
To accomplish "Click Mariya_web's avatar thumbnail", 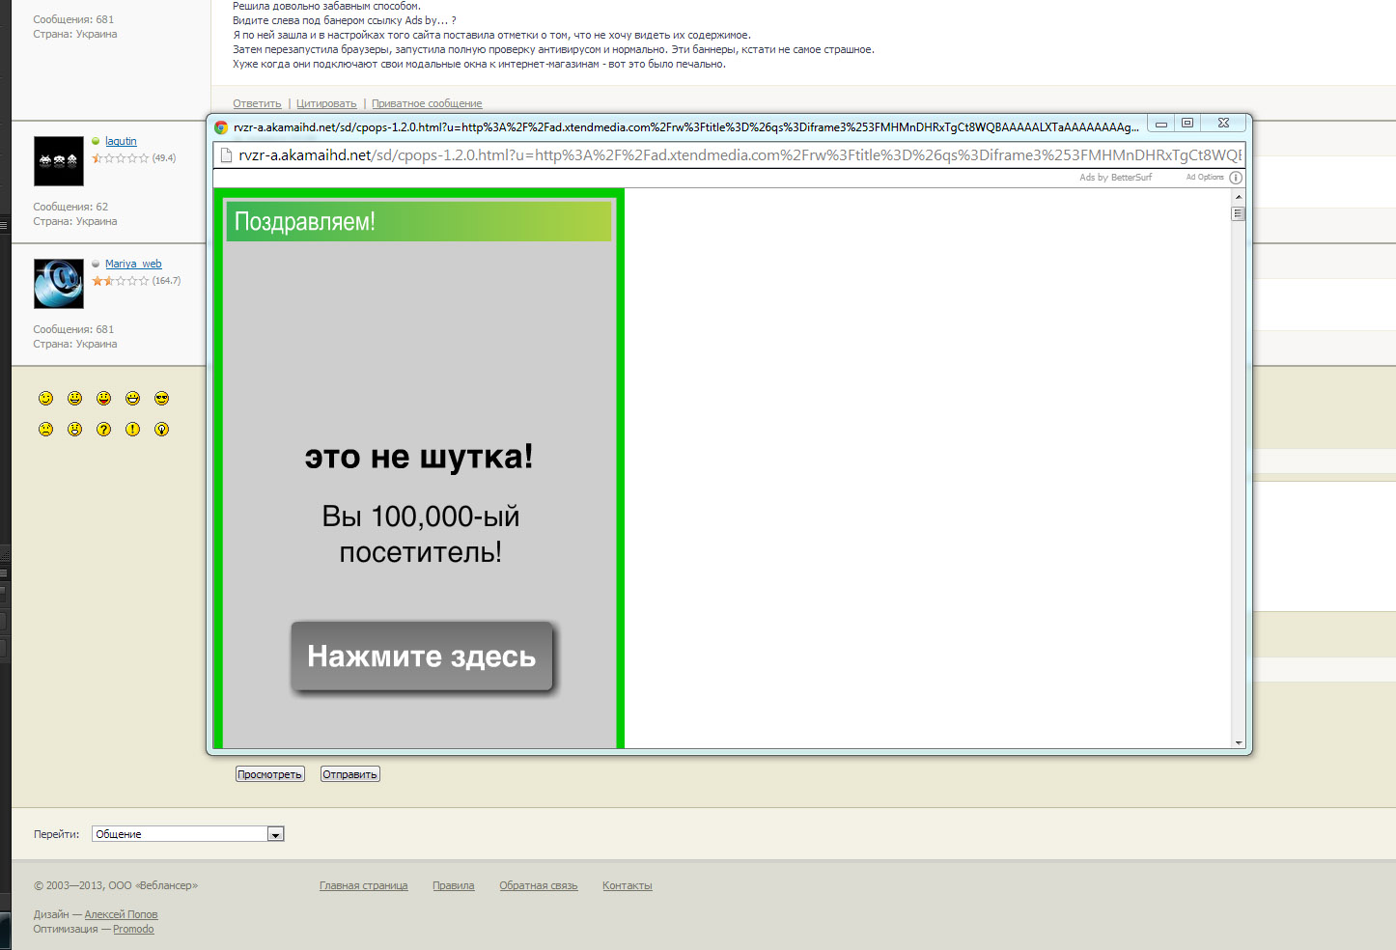I will pyautogui.click(x=59, y=284).
